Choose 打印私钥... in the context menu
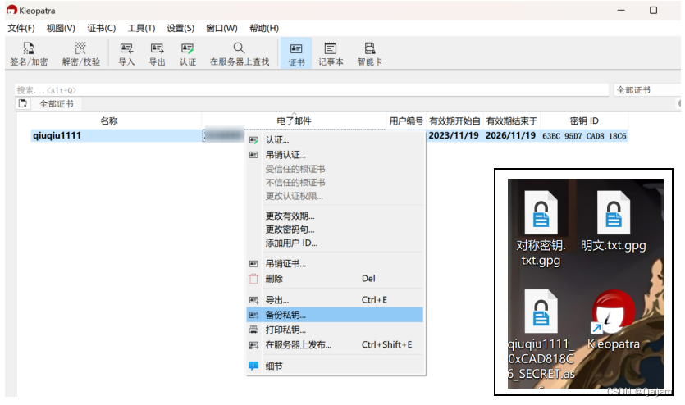This screenshot has height=405, width=685. (x=335, y=330)
